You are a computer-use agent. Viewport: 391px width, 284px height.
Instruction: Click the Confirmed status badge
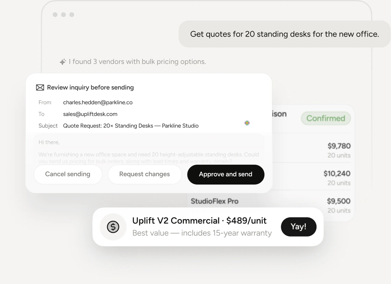(326, 118)
